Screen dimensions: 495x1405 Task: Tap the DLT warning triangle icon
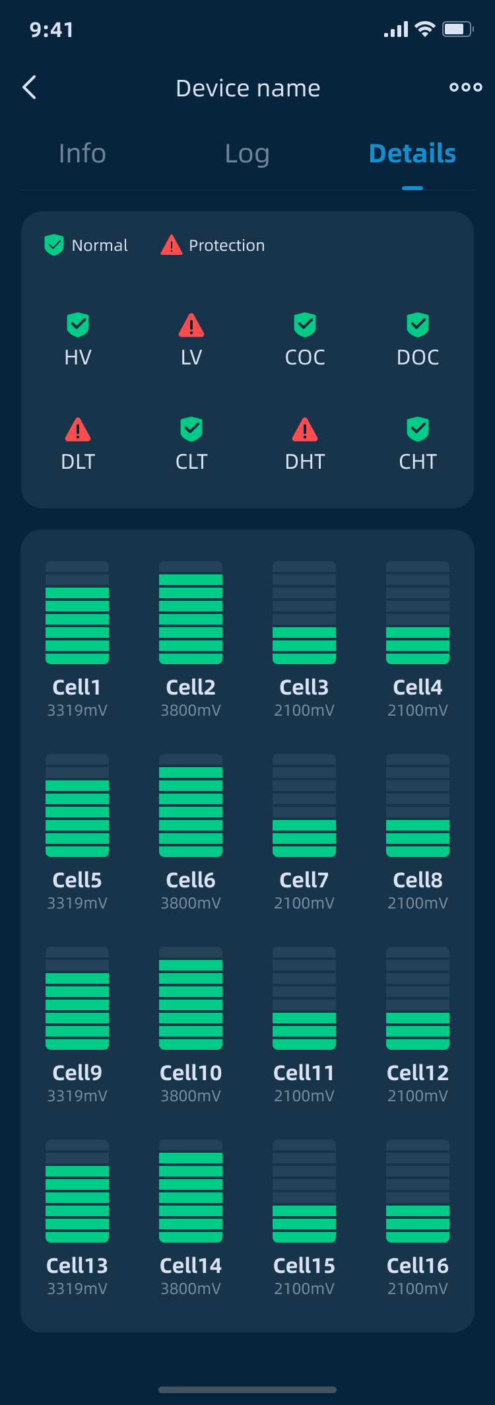tap(78, 430)
